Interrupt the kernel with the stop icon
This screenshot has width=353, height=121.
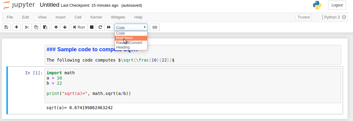pos(92,27)
